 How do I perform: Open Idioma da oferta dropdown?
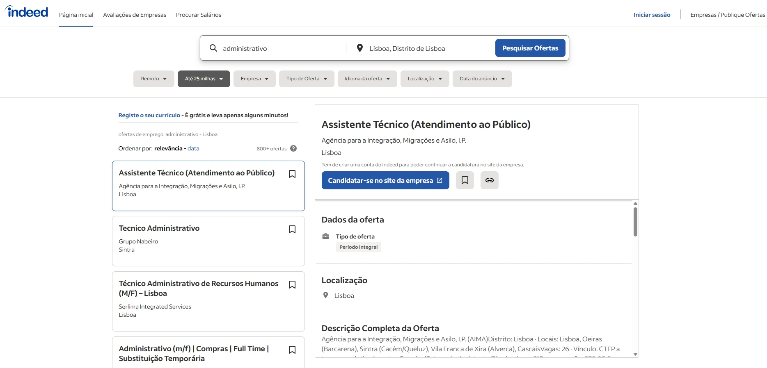[367, 79]
